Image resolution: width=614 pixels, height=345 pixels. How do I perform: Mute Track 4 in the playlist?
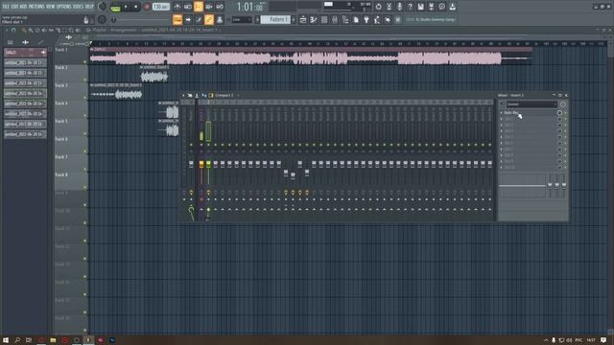click(x=85, y=116)
